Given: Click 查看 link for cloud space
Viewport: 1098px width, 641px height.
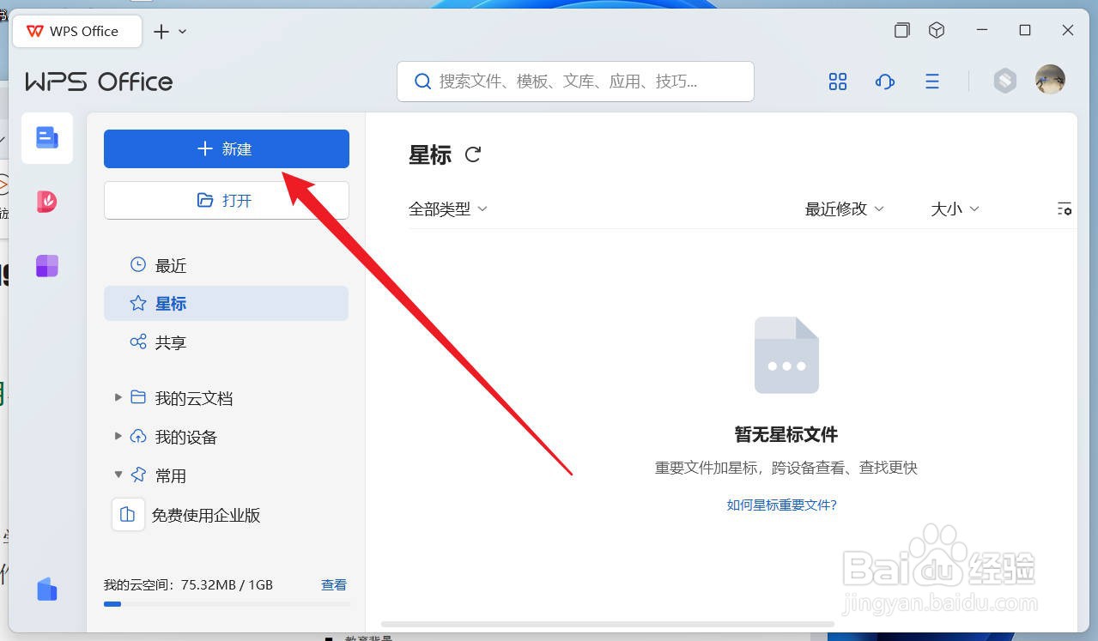Looking at the screenshot, I should [334, 584].
